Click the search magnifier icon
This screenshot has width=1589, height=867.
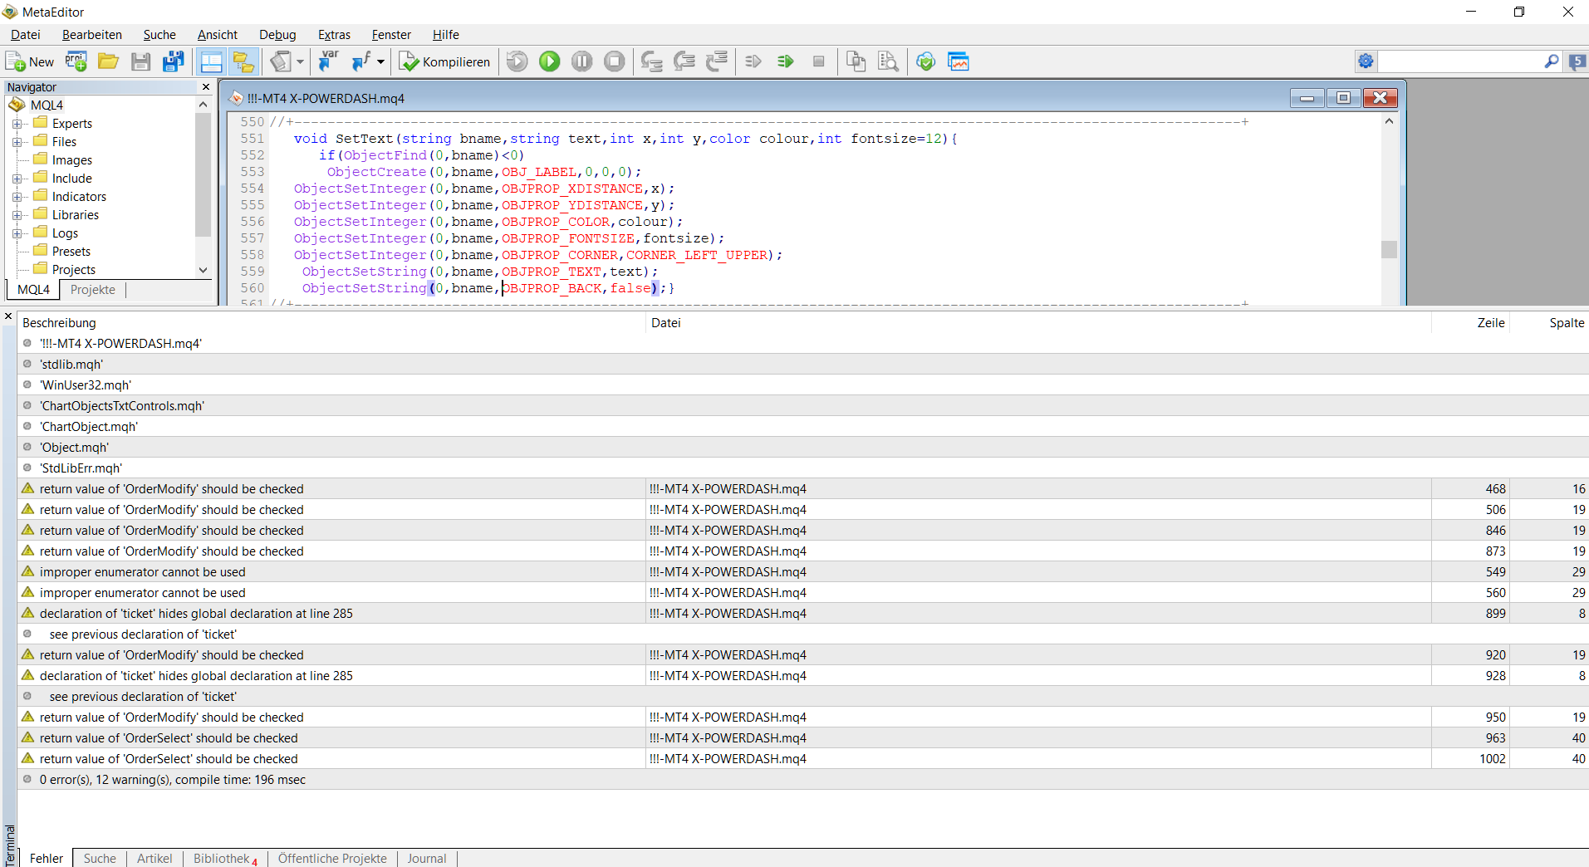coord(1551,61)
